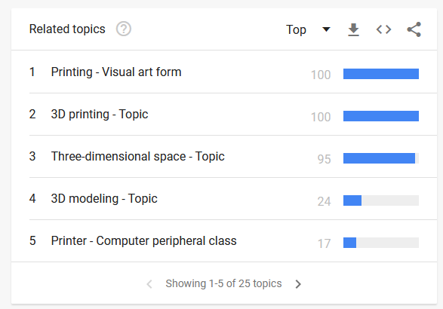This screenshot has height=309, width=443.
Task: Select Printer - Computer peripheral class
Action: [143, 241]
